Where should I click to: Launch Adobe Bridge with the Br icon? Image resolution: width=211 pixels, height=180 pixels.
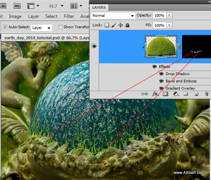tap(3, 6)
